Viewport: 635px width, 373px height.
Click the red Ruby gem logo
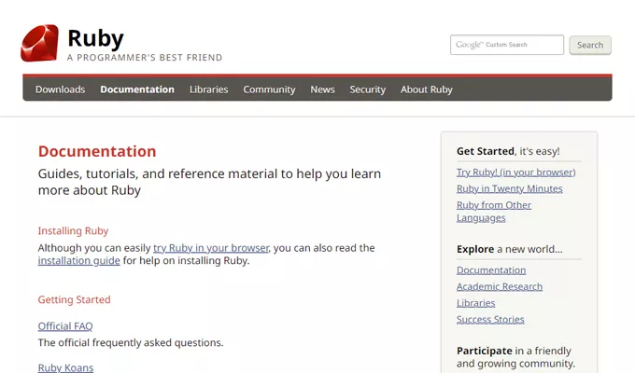39,43
